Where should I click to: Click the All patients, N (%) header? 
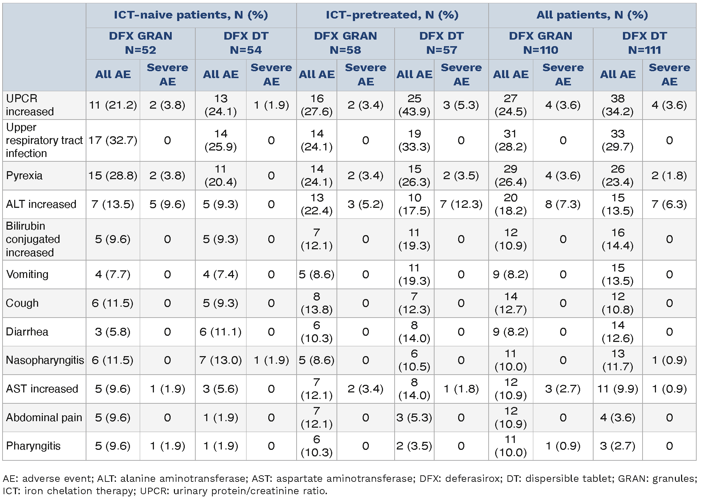click(x=592, y=15)
